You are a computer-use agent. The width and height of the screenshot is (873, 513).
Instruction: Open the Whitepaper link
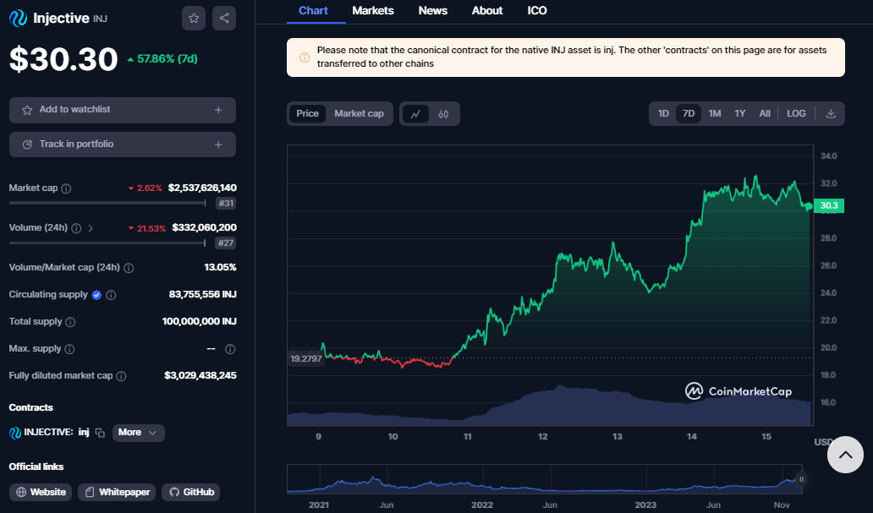click(x=116, y=492)
